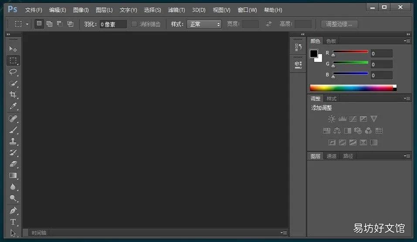Add a Channel Mixer adjustment
Viewport: 417px width, 242px height.
click(x=368, y=130)
